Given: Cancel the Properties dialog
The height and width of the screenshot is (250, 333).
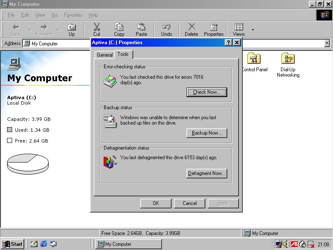Looking at the screenshot, I should point(189,203).
